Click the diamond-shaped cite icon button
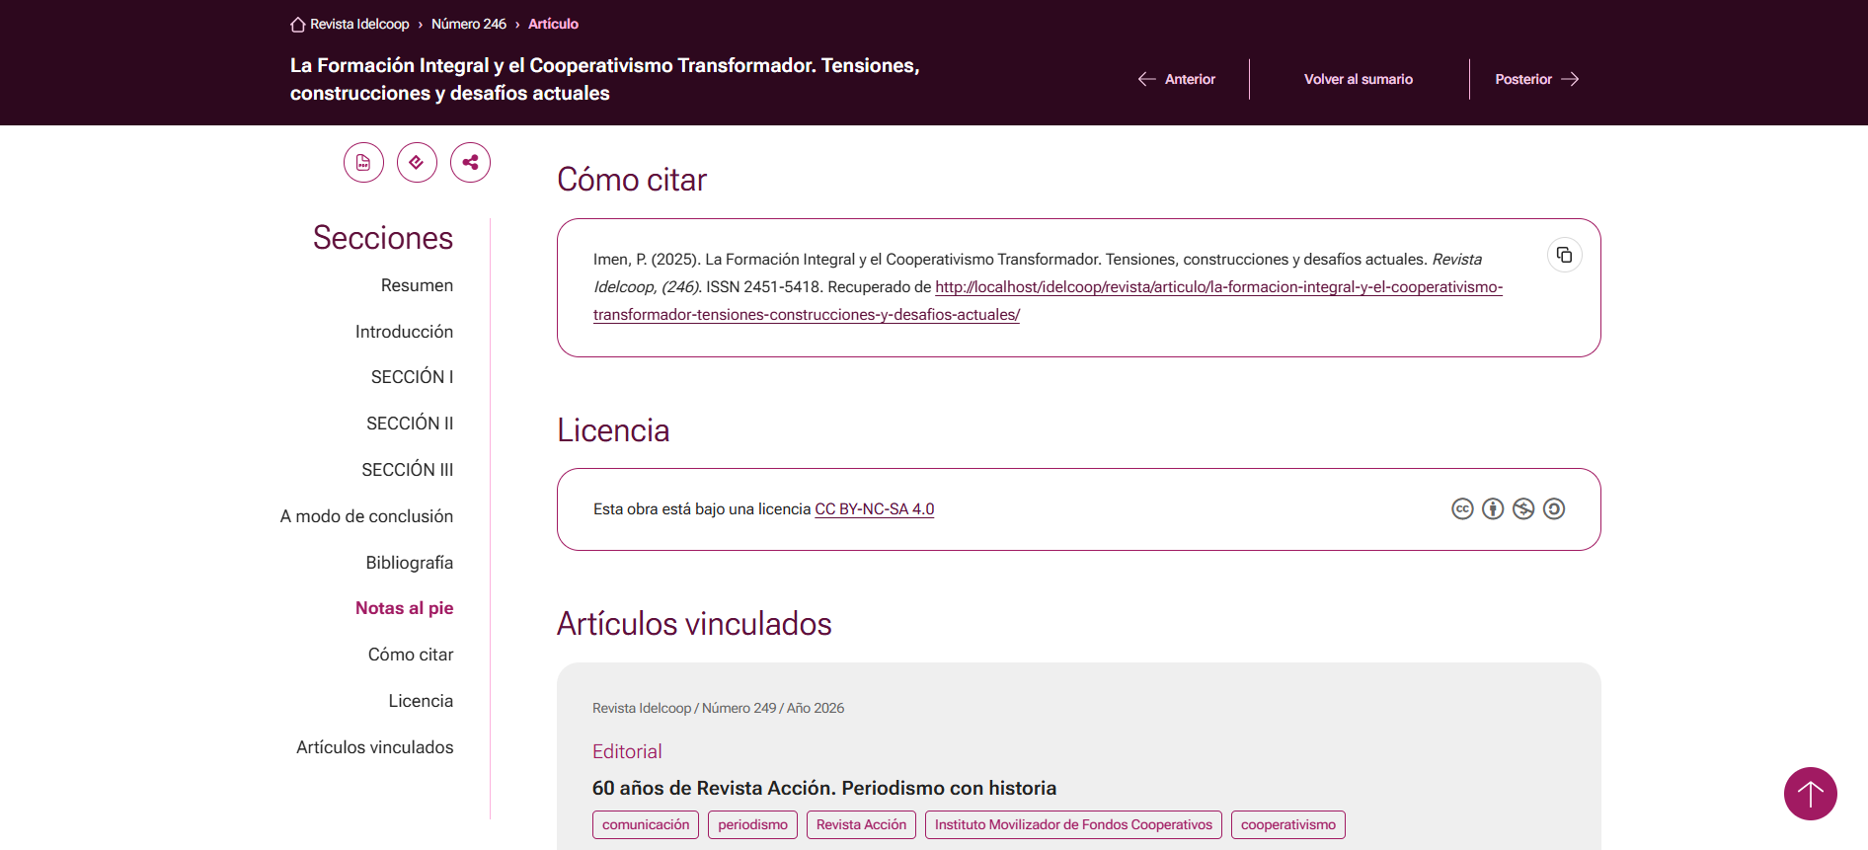 417,163
